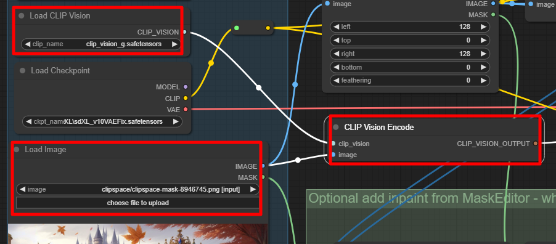Click the CLIP_VISION output socket
The width and height of the screenshot is (556, 244).
coord(185,32)
